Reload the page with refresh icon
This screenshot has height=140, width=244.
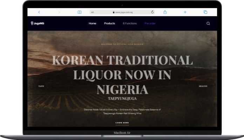point(152,12)
